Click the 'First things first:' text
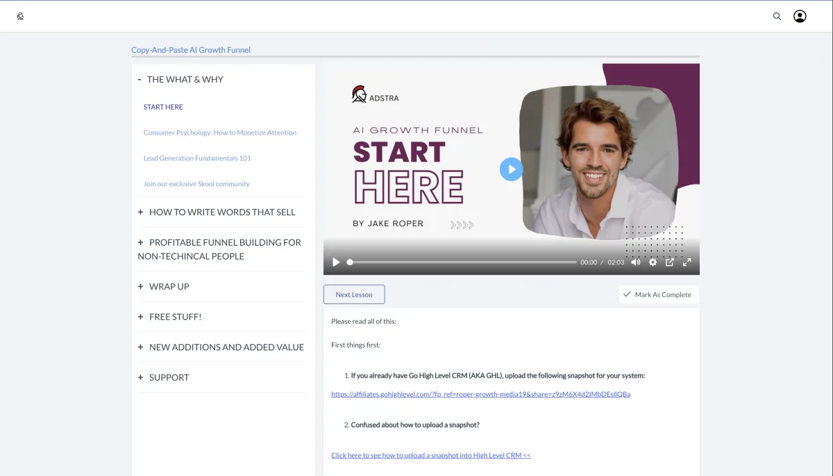The height and width of the screenshot is (476, 833). click(356, 345)
